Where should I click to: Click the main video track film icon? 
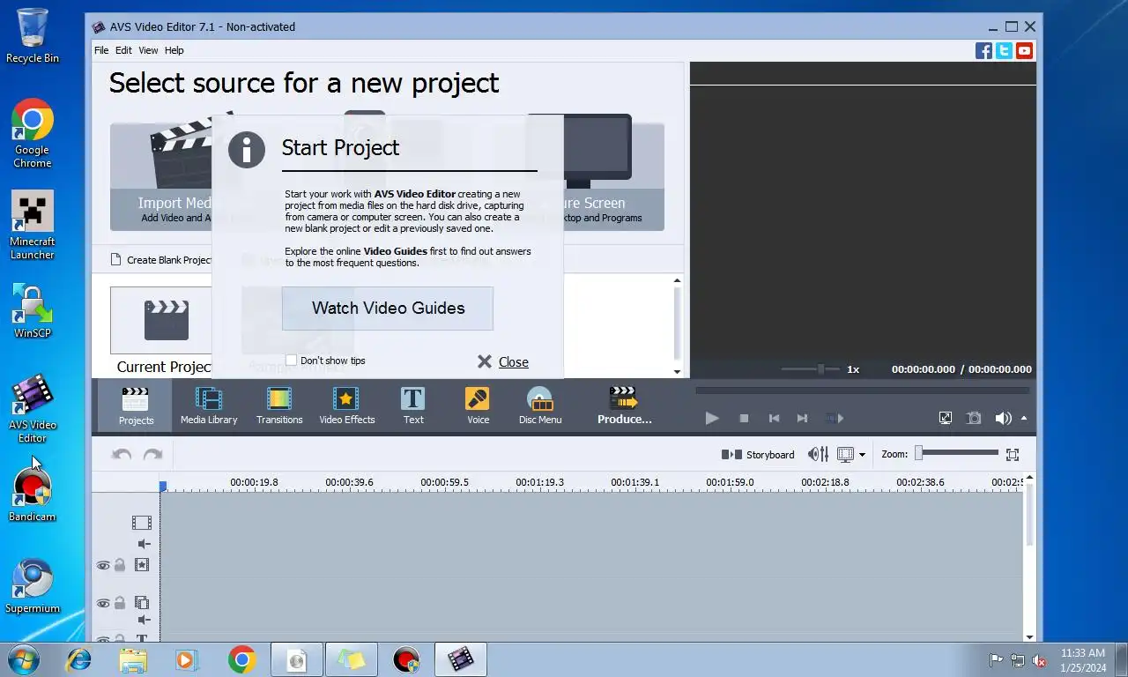141,523
